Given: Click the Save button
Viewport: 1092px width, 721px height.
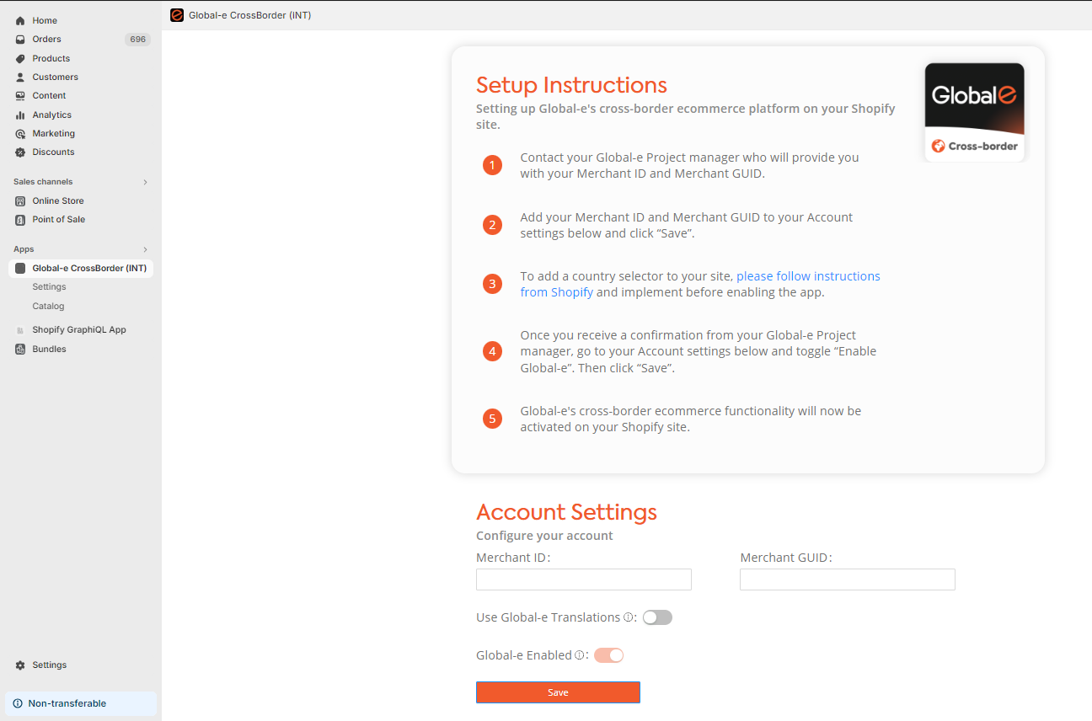Looking at the screenshot, I should click(x=558, y=692).
